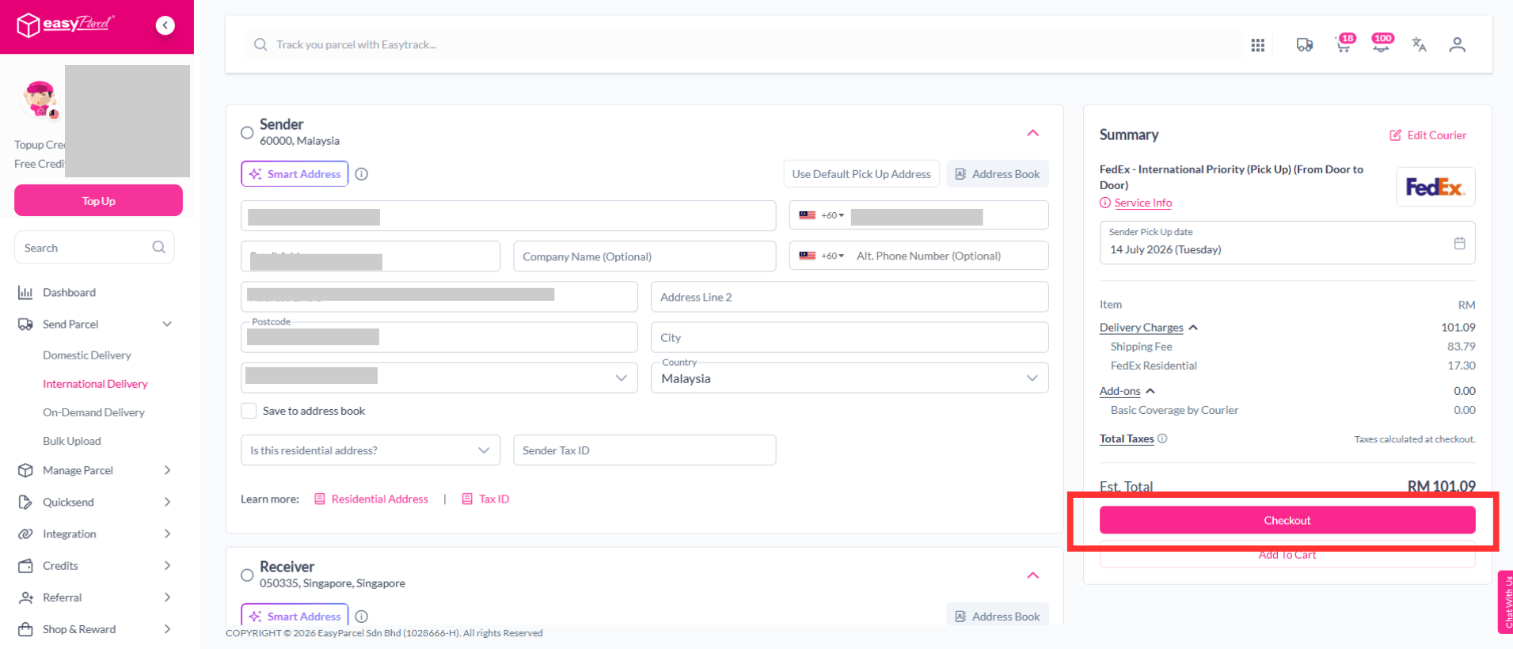Viewport: 1513px width, 649px height.
Task: Click the Sender Tax ID field
Action: click(644, 450)
